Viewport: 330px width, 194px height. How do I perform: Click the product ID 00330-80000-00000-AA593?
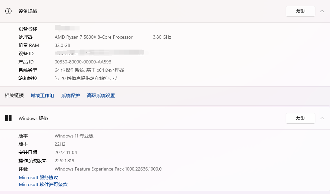tap(83, 62)
